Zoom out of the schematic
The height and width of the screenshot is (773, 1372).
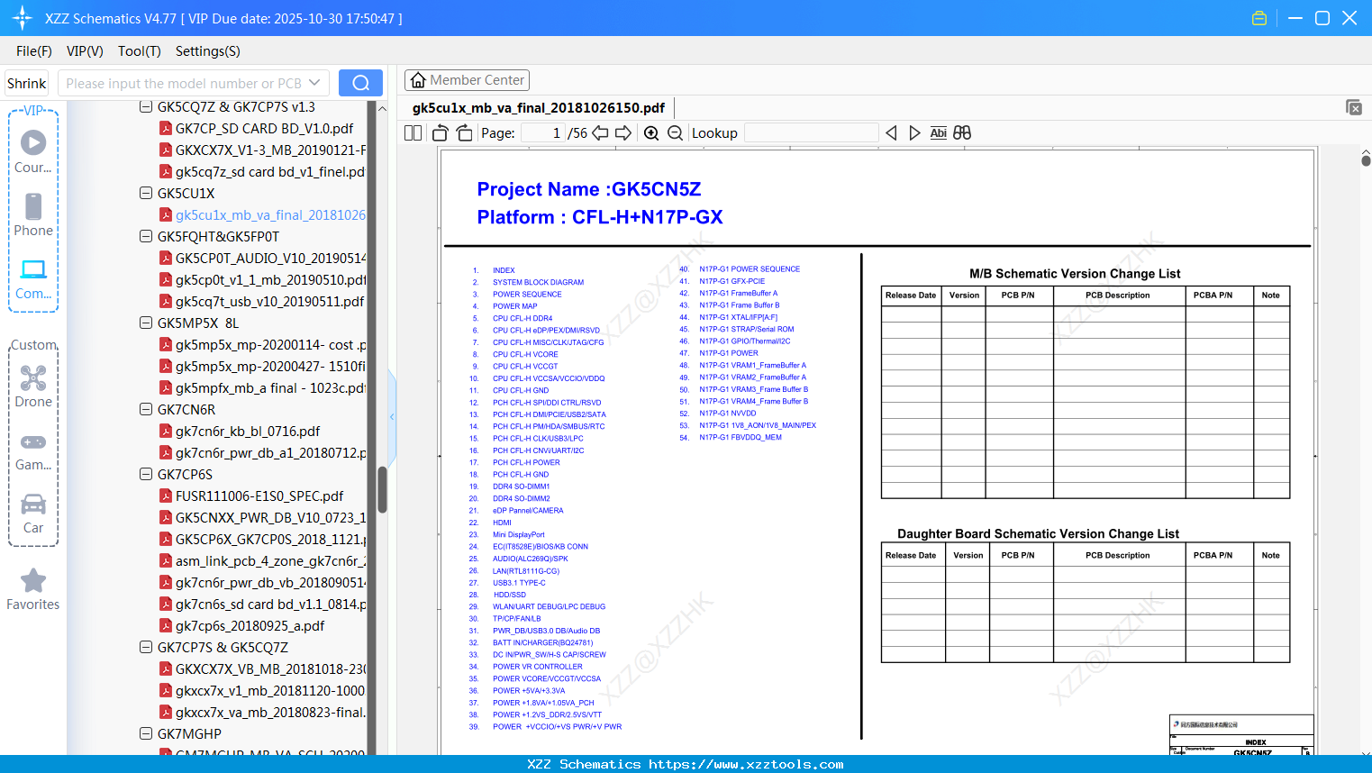point(675,133)
